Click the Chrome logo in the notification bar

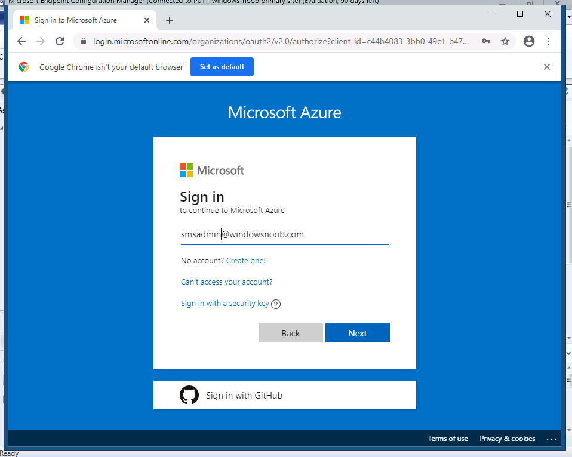pos(24,67)
